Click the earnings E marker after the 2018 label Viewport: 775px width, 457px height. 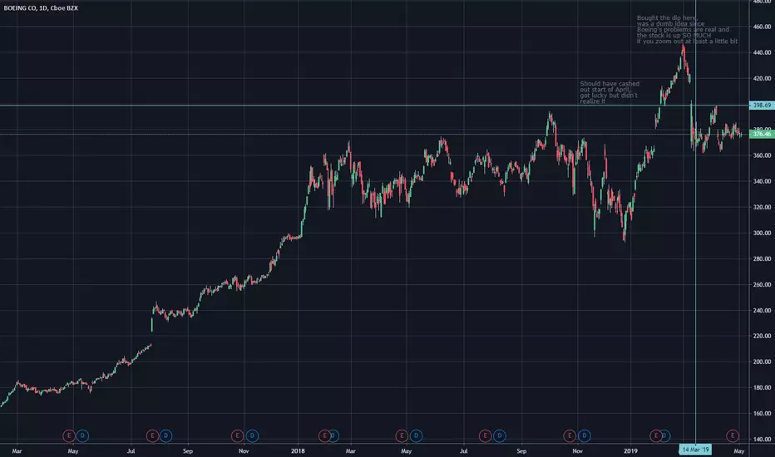point(324,435)
